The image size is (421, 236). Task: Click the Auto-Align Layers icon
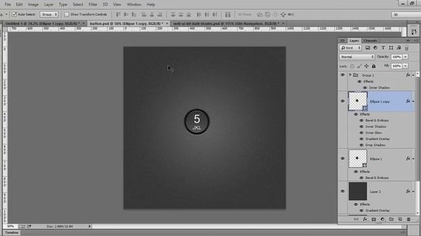pos(228,14)
